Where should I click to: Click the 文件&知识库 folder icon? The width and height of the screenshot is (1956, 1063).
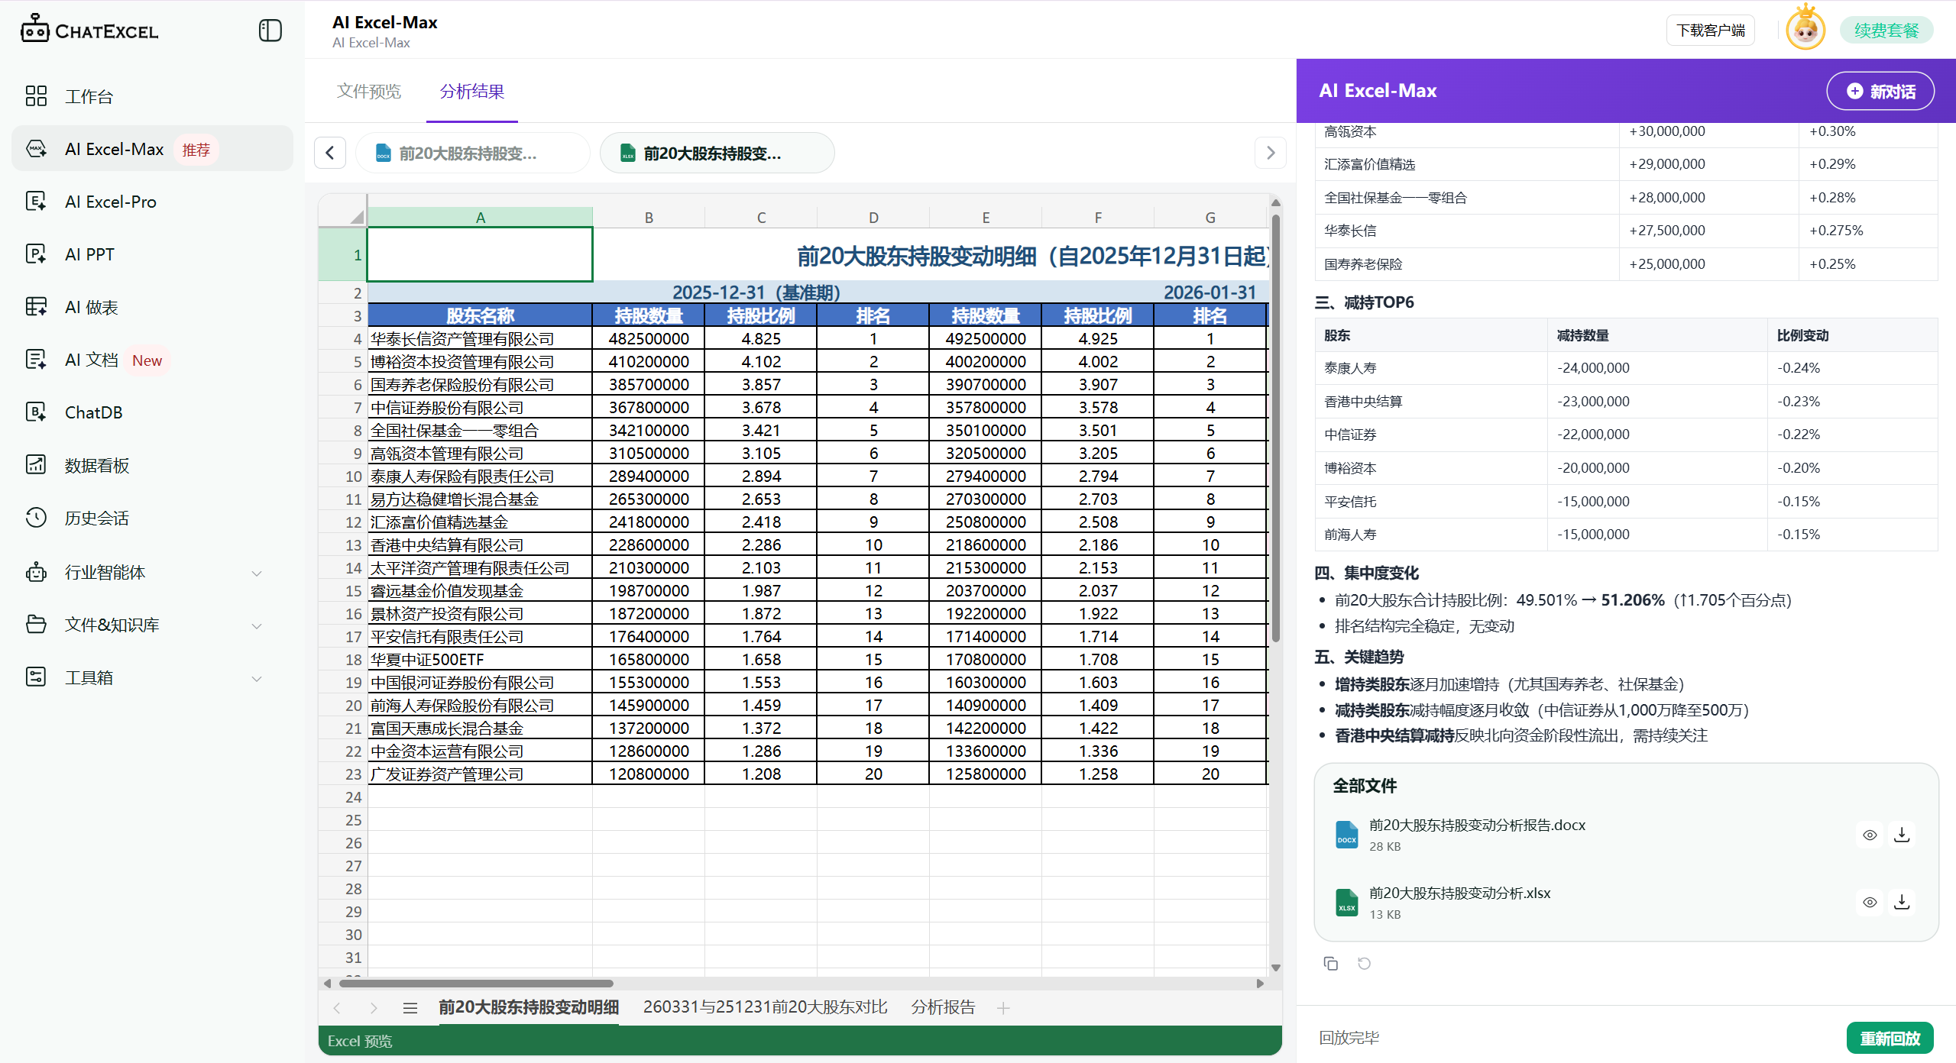point(36,624)
